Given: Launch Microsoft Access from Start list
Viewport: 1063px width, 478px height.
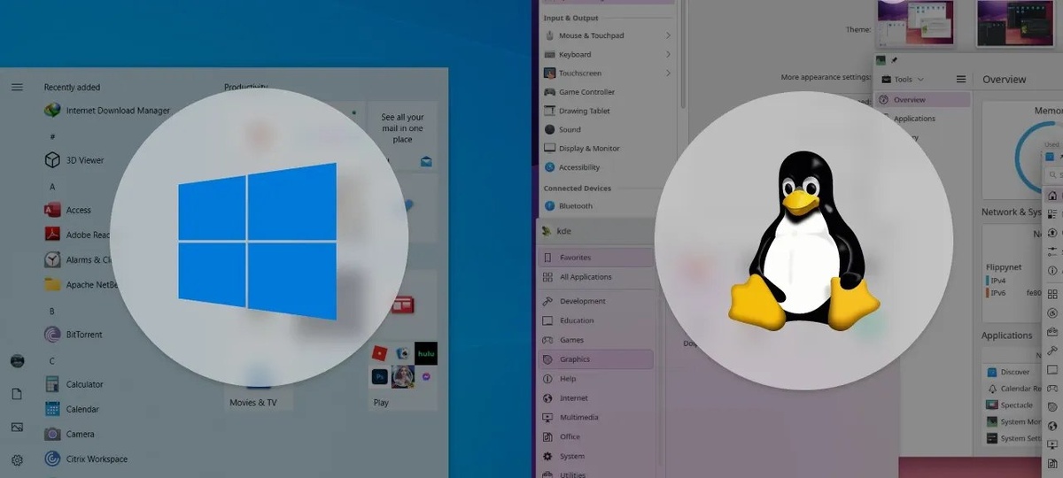Looking at the screenshot, I should (68, 210).
